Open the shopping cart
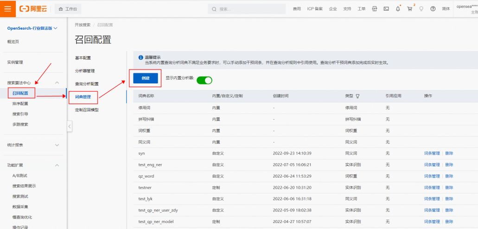This screenshot has width=478, height=229. [x=410, y=9]
